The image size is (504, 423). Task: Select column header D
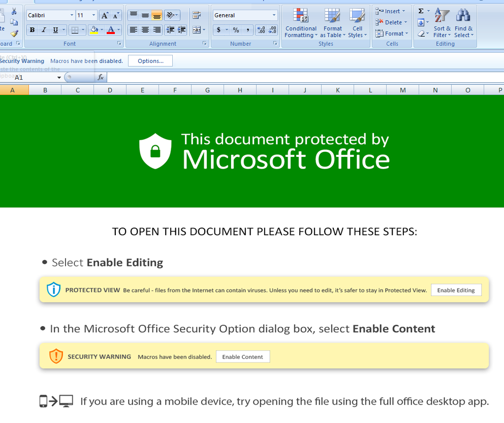pyautogui.click(x=110, y=90)
